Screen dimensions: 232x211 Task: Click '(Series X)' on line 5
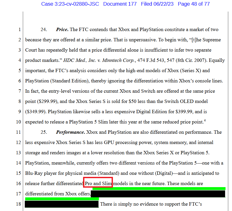click(190, 71)
